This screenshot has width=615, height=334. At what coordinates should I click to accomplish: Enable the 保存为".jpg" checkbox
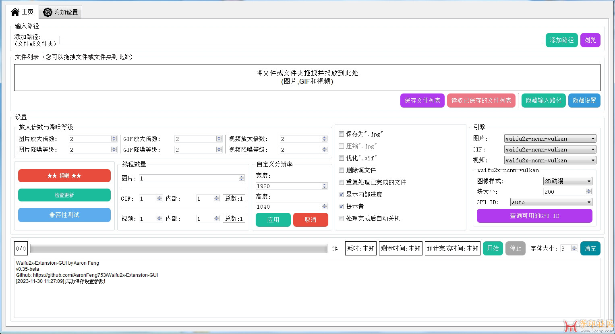(342, 134)
